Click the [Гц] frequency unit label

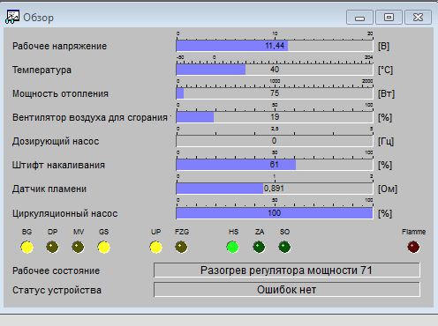pos(386,142)
